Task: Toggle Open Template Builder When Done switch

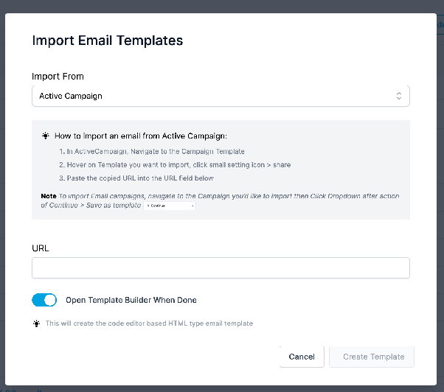Action: tap(44, 300)
